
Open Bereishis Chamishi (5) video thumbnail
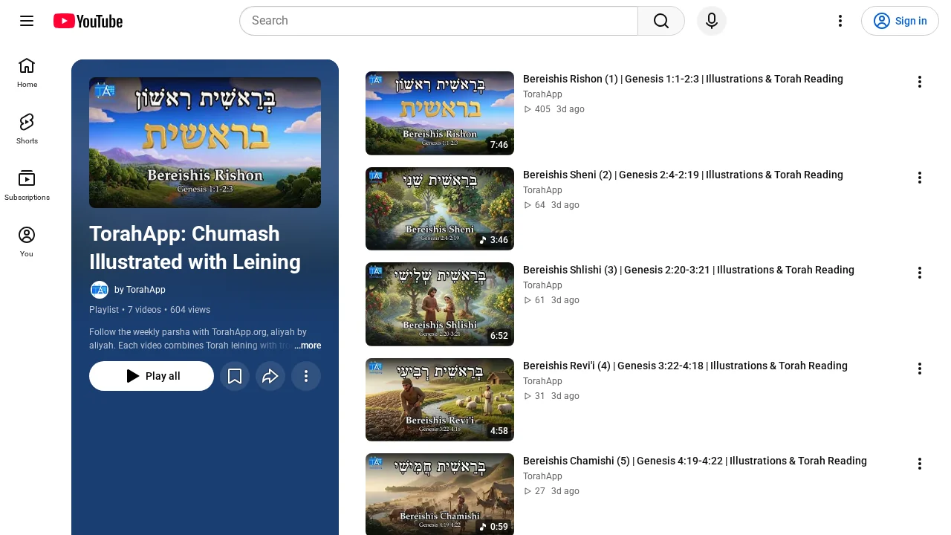click(440, 494)
